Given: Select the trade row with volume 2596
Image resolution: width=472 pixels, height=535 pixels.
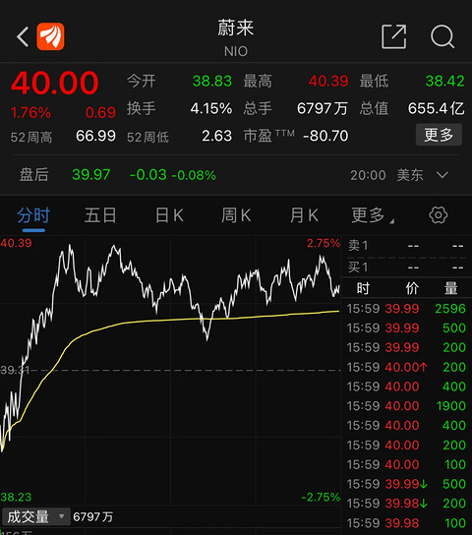Looking at the screenshot, I should click(406, 309).
